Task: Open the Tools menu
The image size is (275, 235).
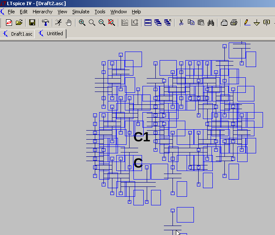Action: 100,12
